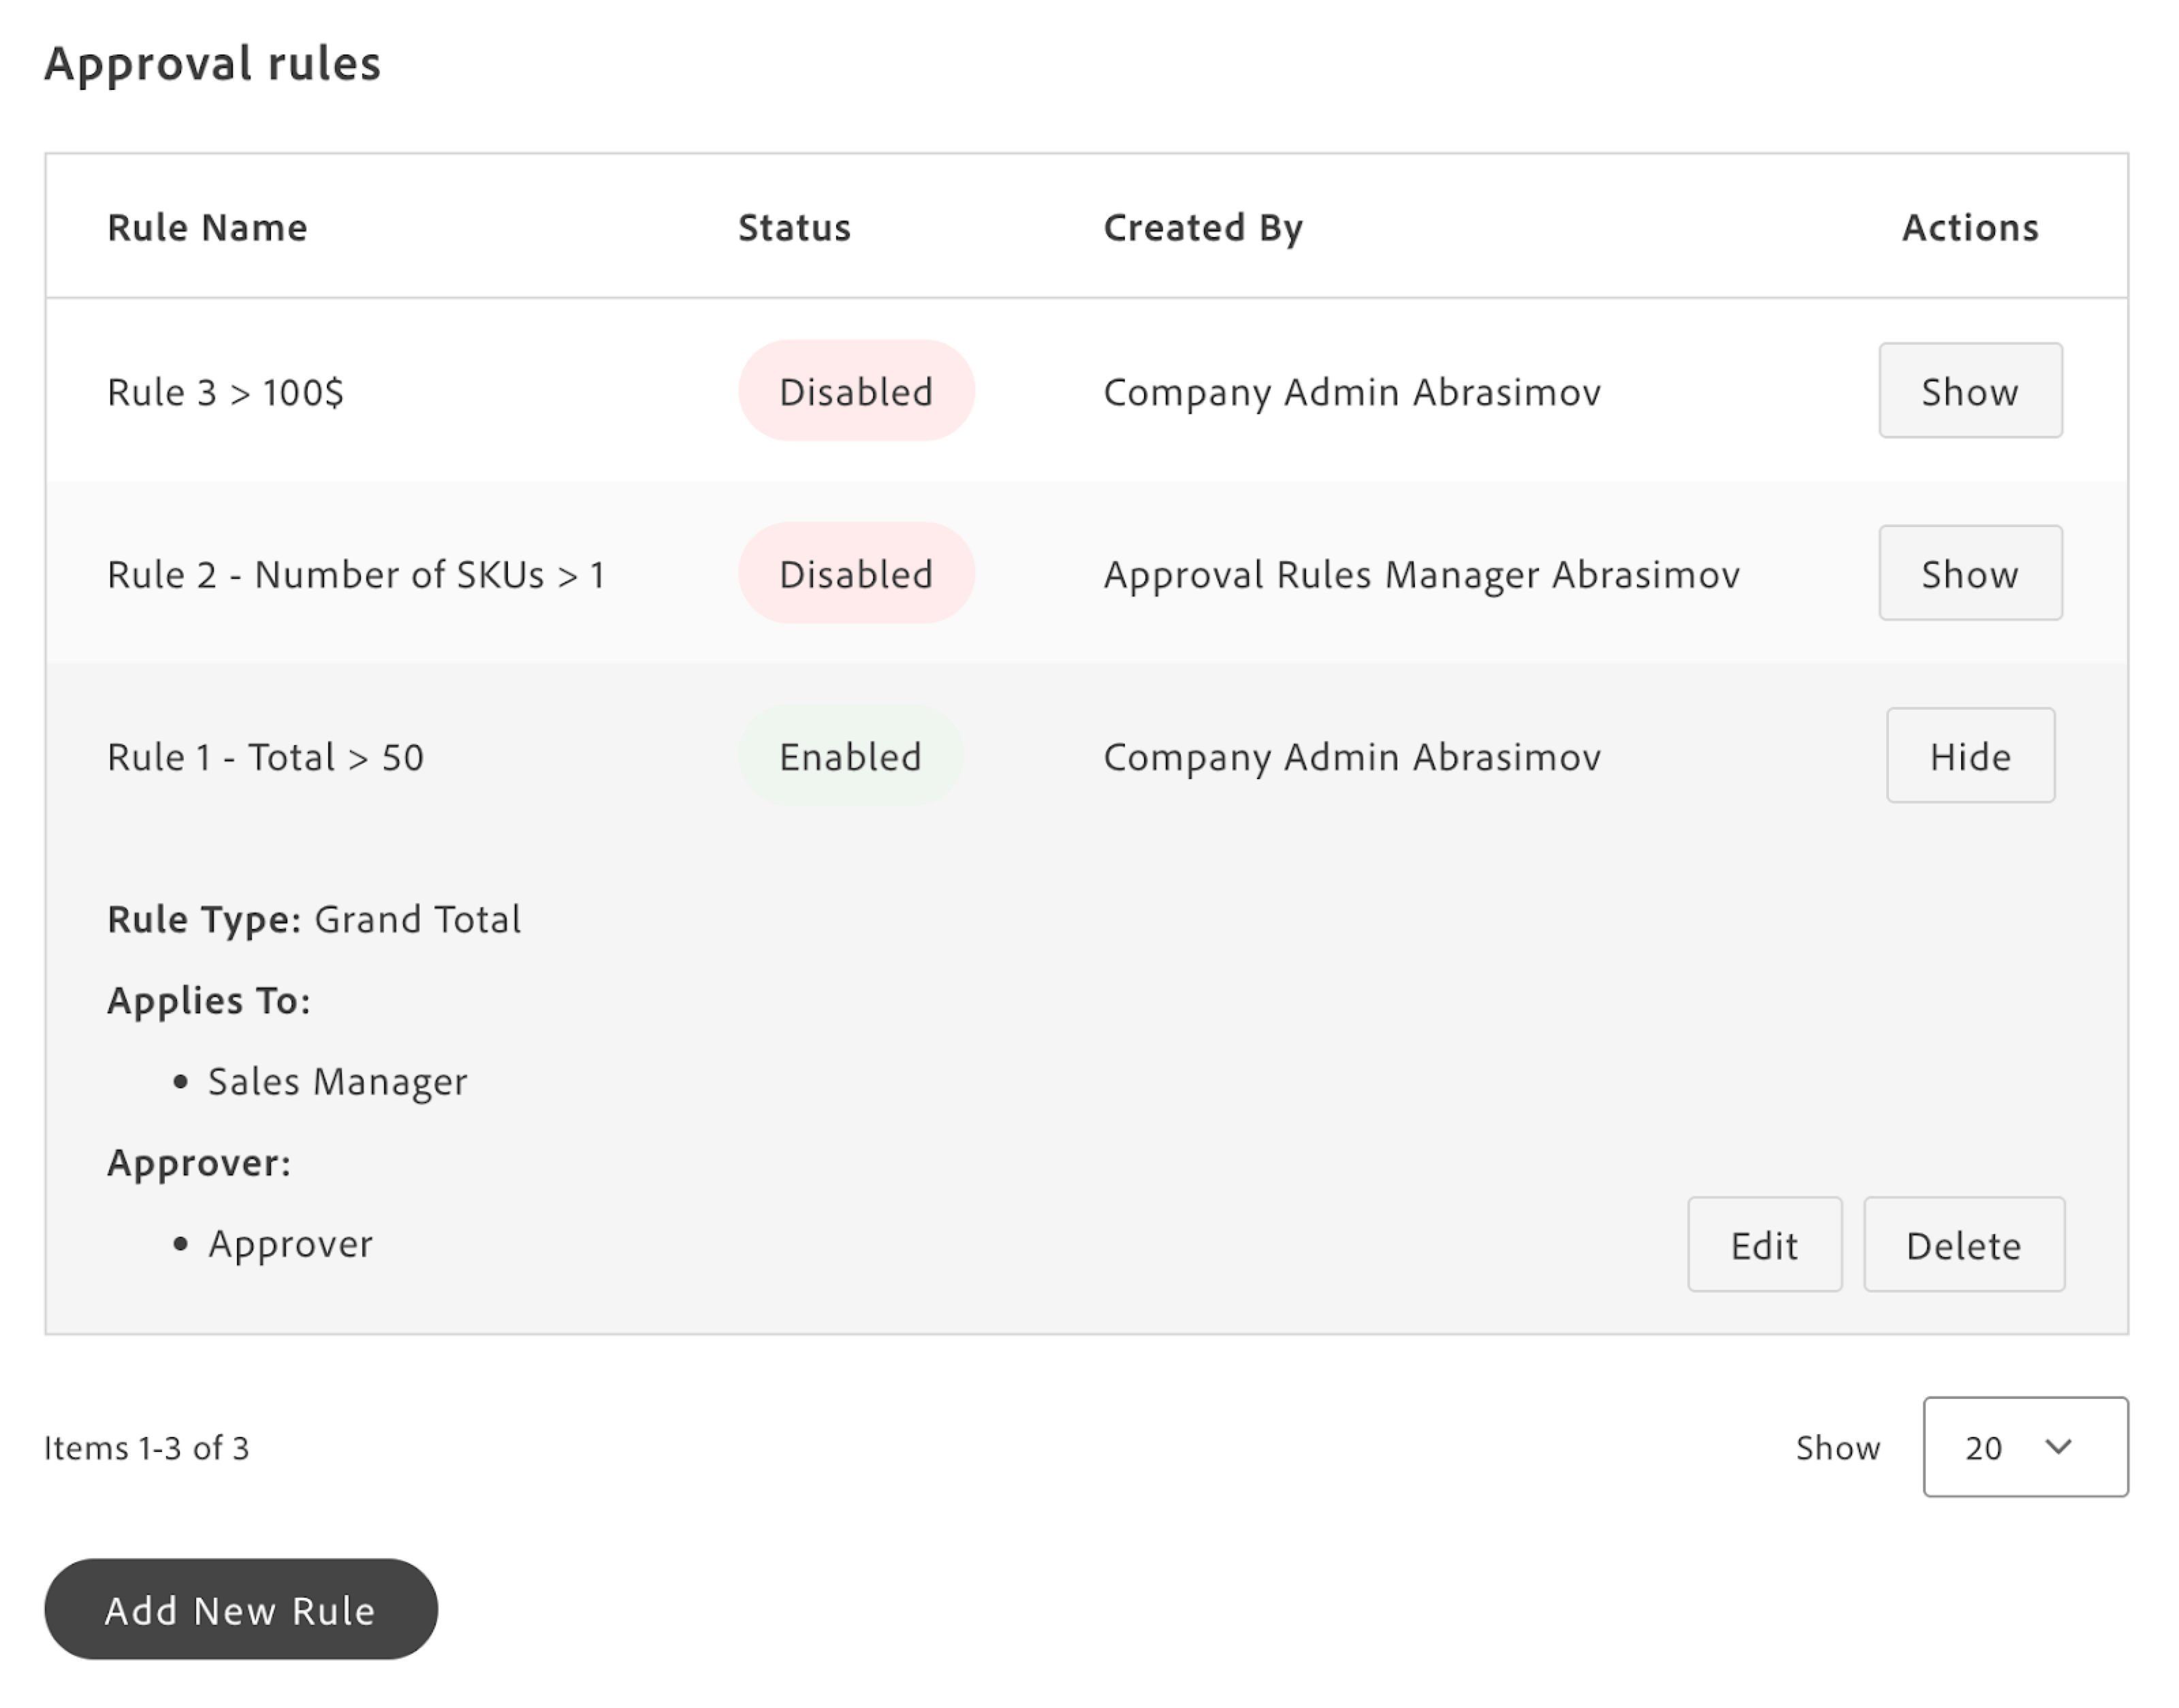2179x1708 pixels.
Task: Show details for Rule 2 SKUs
Action: click(1969, 573)
